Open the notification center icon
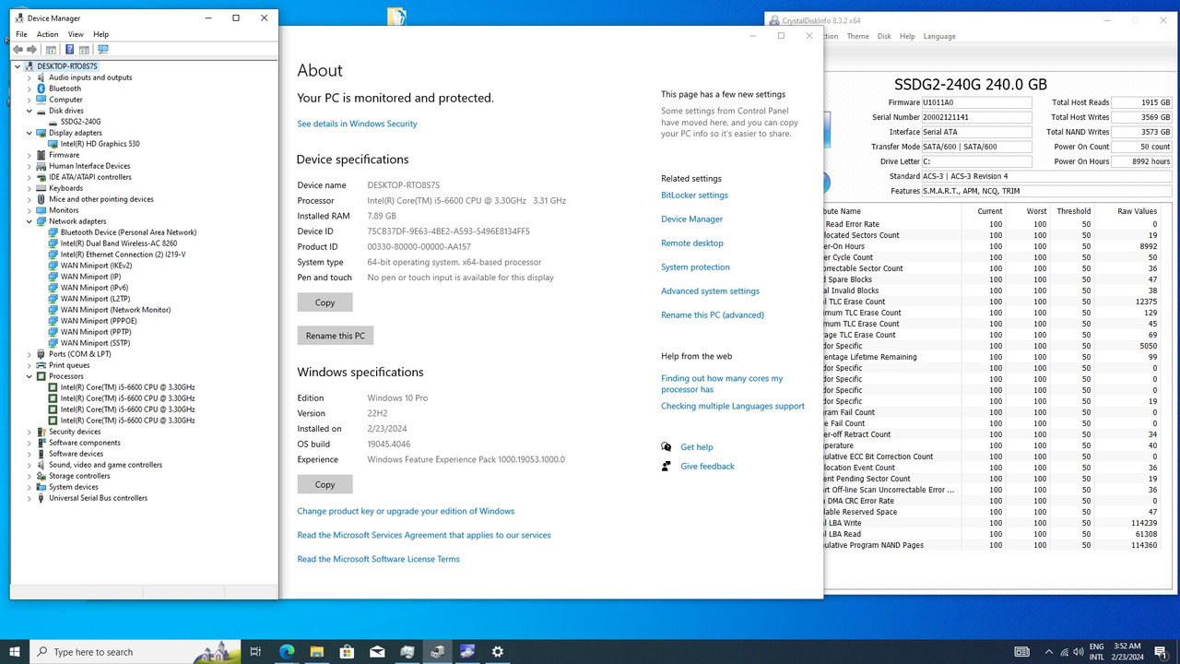The height and width of the screenshot is (664, 1180). 1161,652
